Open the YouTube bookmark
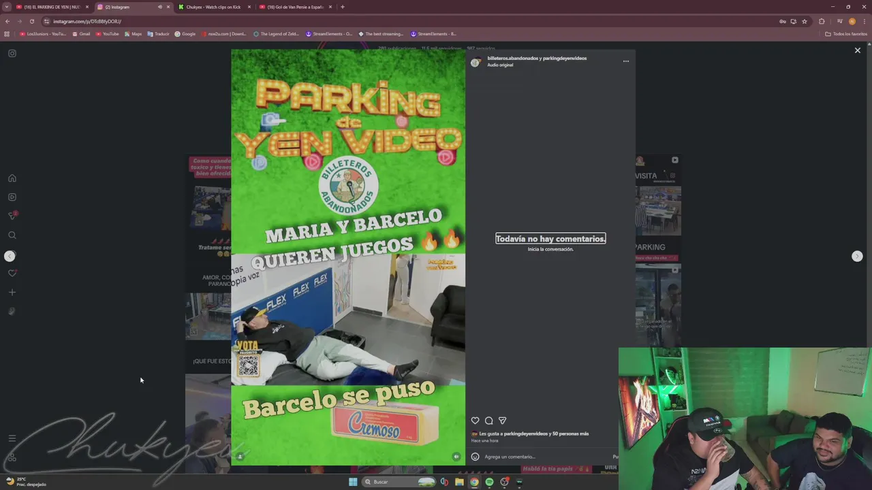This screenshot has height=490, width=872. (x=108, y=34)
